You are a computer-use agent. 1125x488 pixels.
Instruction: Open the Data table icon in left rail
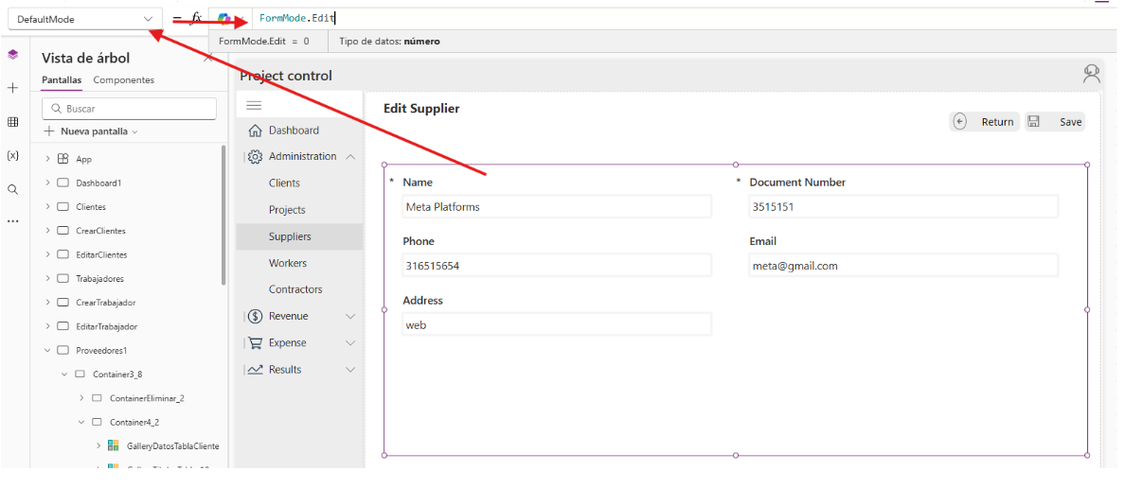[12, 122]
